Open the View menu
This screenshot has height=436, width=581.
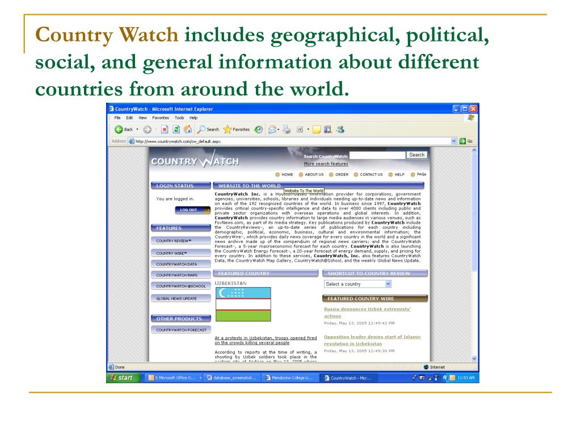pyautogui.click(x=142, y=118)
